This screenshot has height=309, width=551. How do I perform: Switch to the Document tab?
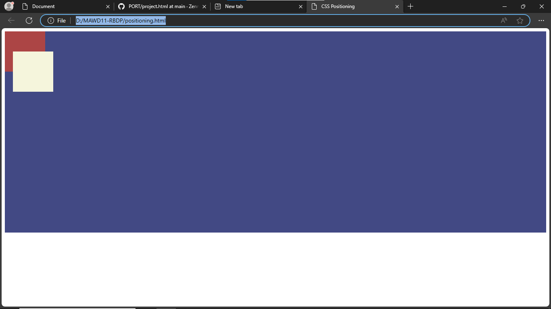click(61, 6)
